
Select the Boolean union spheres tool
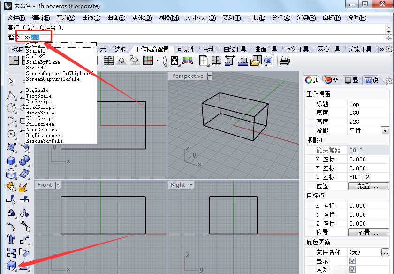pos(24,160)
